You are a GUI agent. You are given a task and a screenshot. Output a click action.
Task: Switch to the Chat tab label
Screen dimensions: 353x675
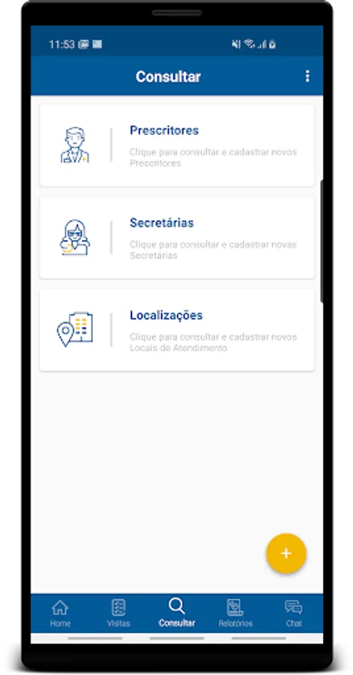pos(294,623)
